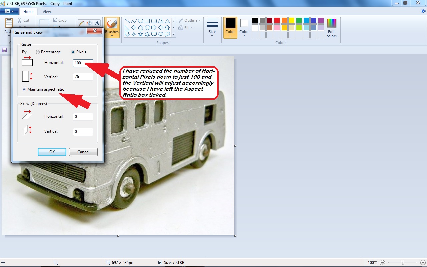The height and width of the screenshot is (267, 427).
Task: Select the Text tool
Action: click(x=97, y=23)
